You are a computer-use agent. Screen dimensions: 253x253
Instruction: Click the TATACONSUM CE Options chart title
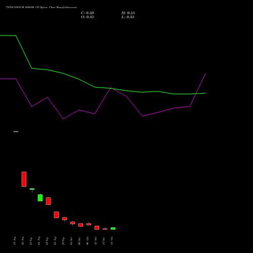[x=41, y=8]
